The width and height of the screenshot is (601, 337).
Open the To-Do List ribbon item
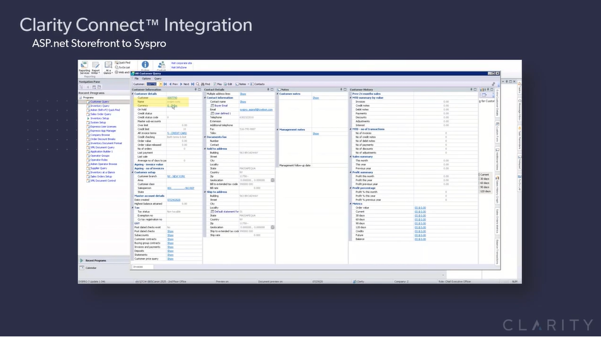coord(122,67)
